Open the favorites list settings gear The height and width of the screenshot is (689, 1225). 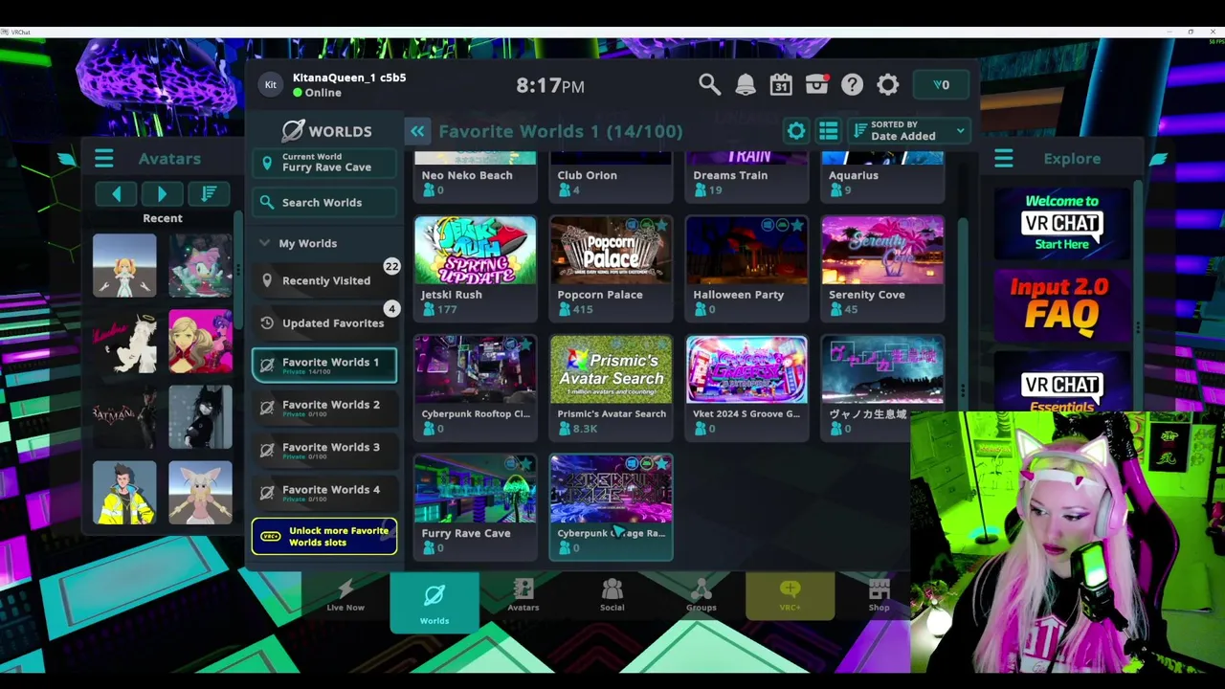coord(796,131)
